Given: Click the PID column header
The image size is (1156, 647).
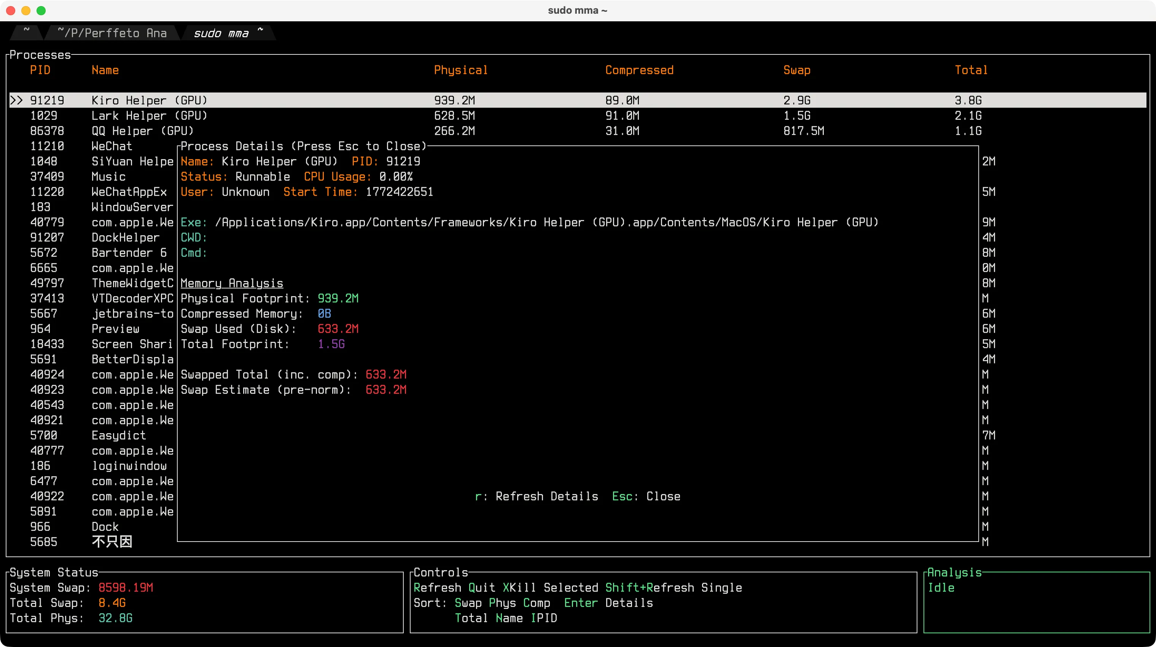Looking at the screenshot, I should 40,70.
